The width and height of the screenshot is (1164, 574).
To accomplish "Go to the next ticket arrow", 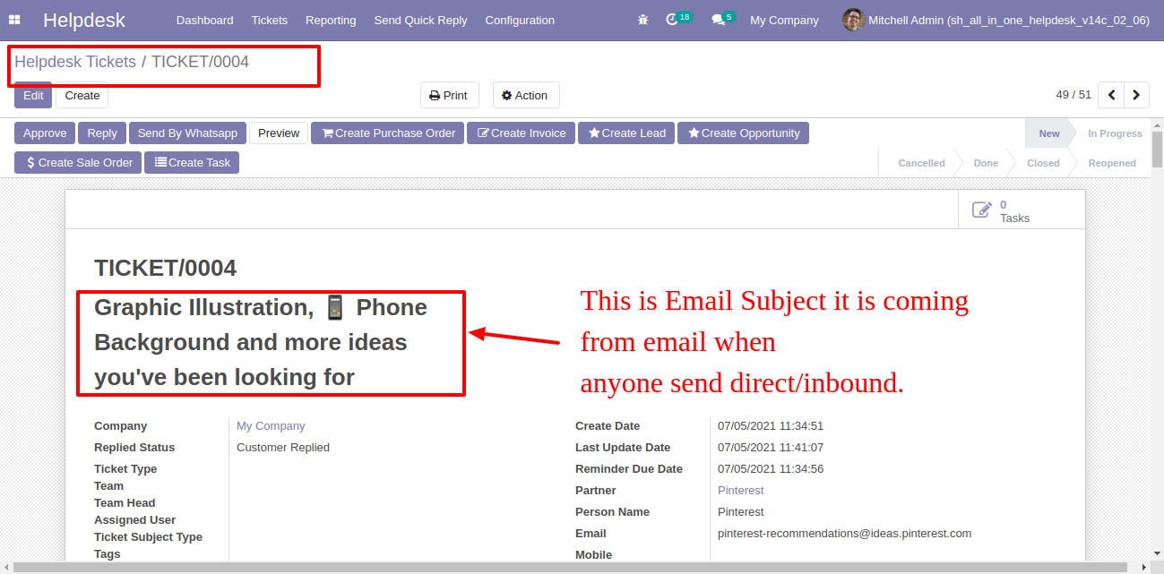I will point(1136,95).
